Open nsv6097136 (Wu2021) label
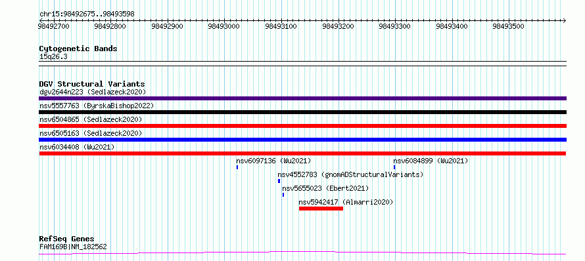 tap(273, 161)
